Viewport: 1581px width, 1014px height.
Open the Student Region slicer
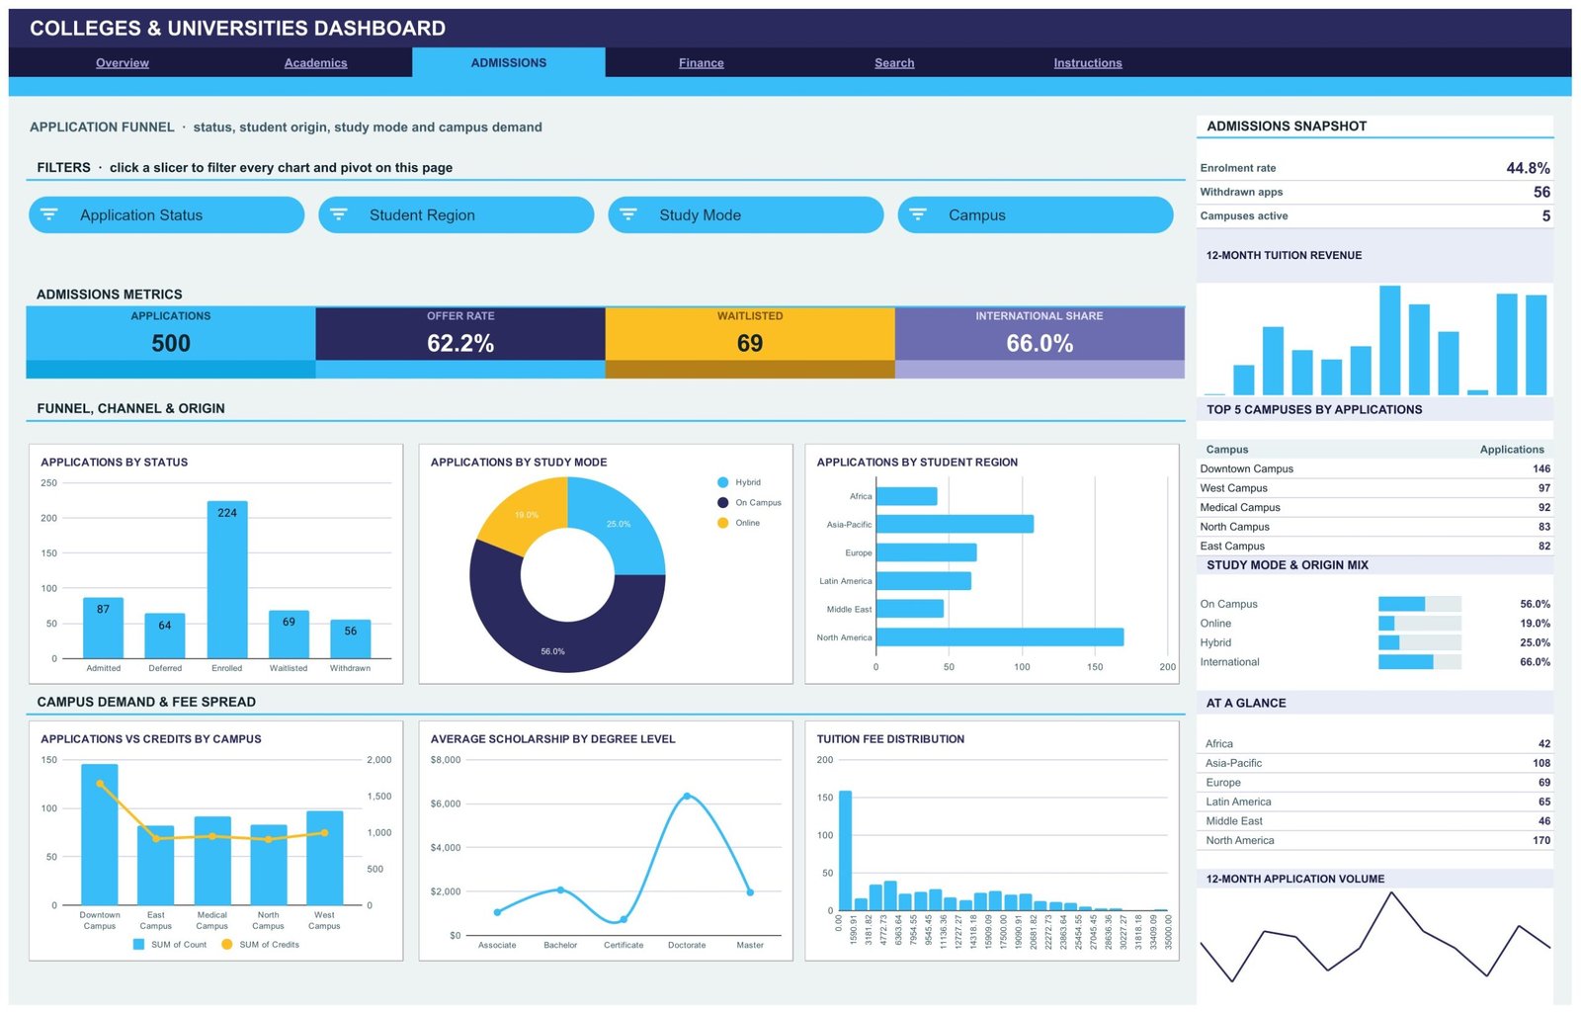(x=457, y=214)
